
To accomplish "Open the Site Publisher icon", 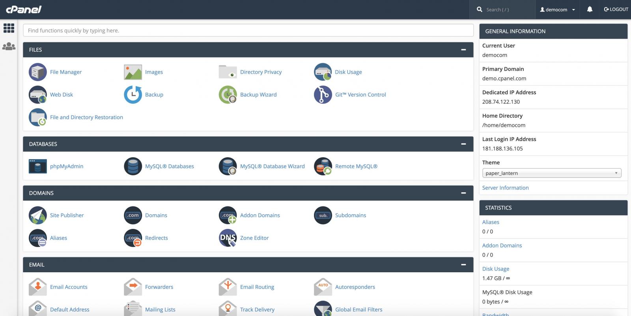I will click(x=38, y=215).
